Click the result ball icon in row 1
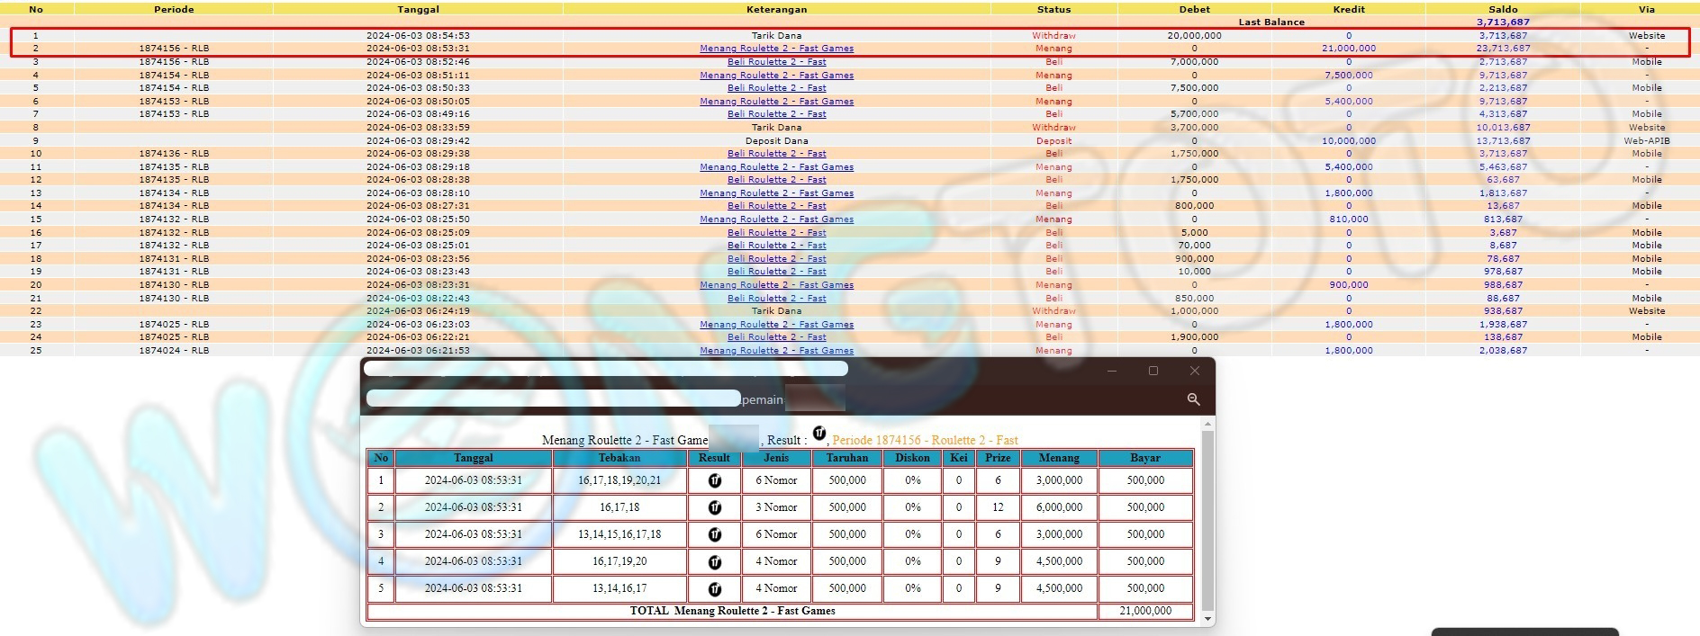This screenshot has width=1700, height=636. pos(714,481)
